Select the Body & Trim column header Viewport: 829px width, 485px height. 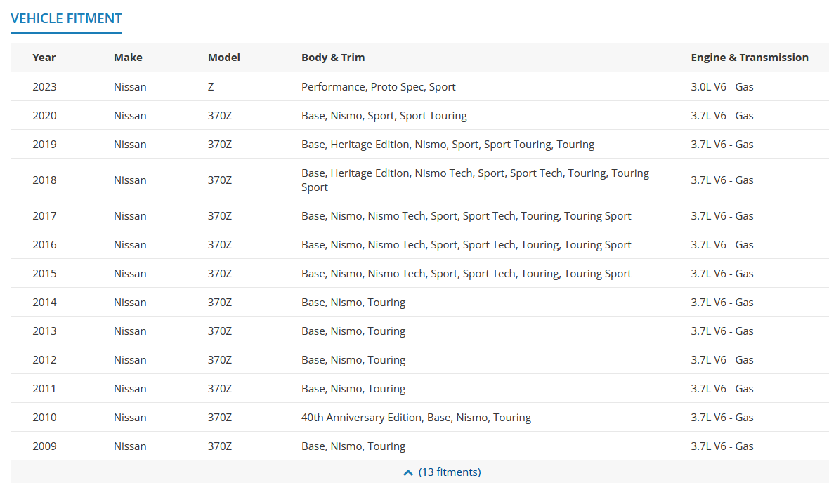[333, 58]
